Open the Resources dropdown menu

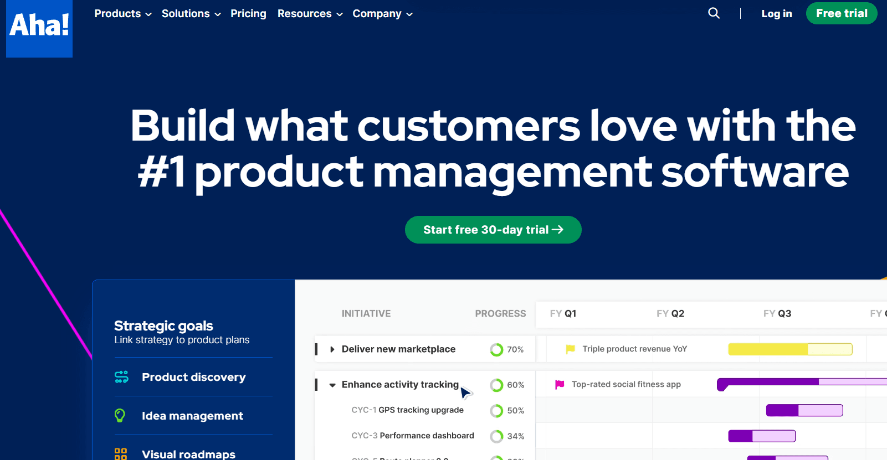310,14
